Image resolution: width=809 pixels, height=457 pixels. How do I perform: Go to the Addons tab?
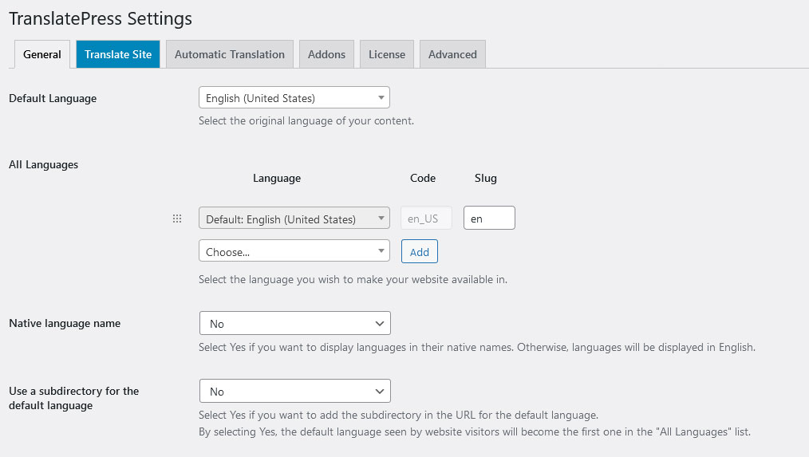[326, 54]
